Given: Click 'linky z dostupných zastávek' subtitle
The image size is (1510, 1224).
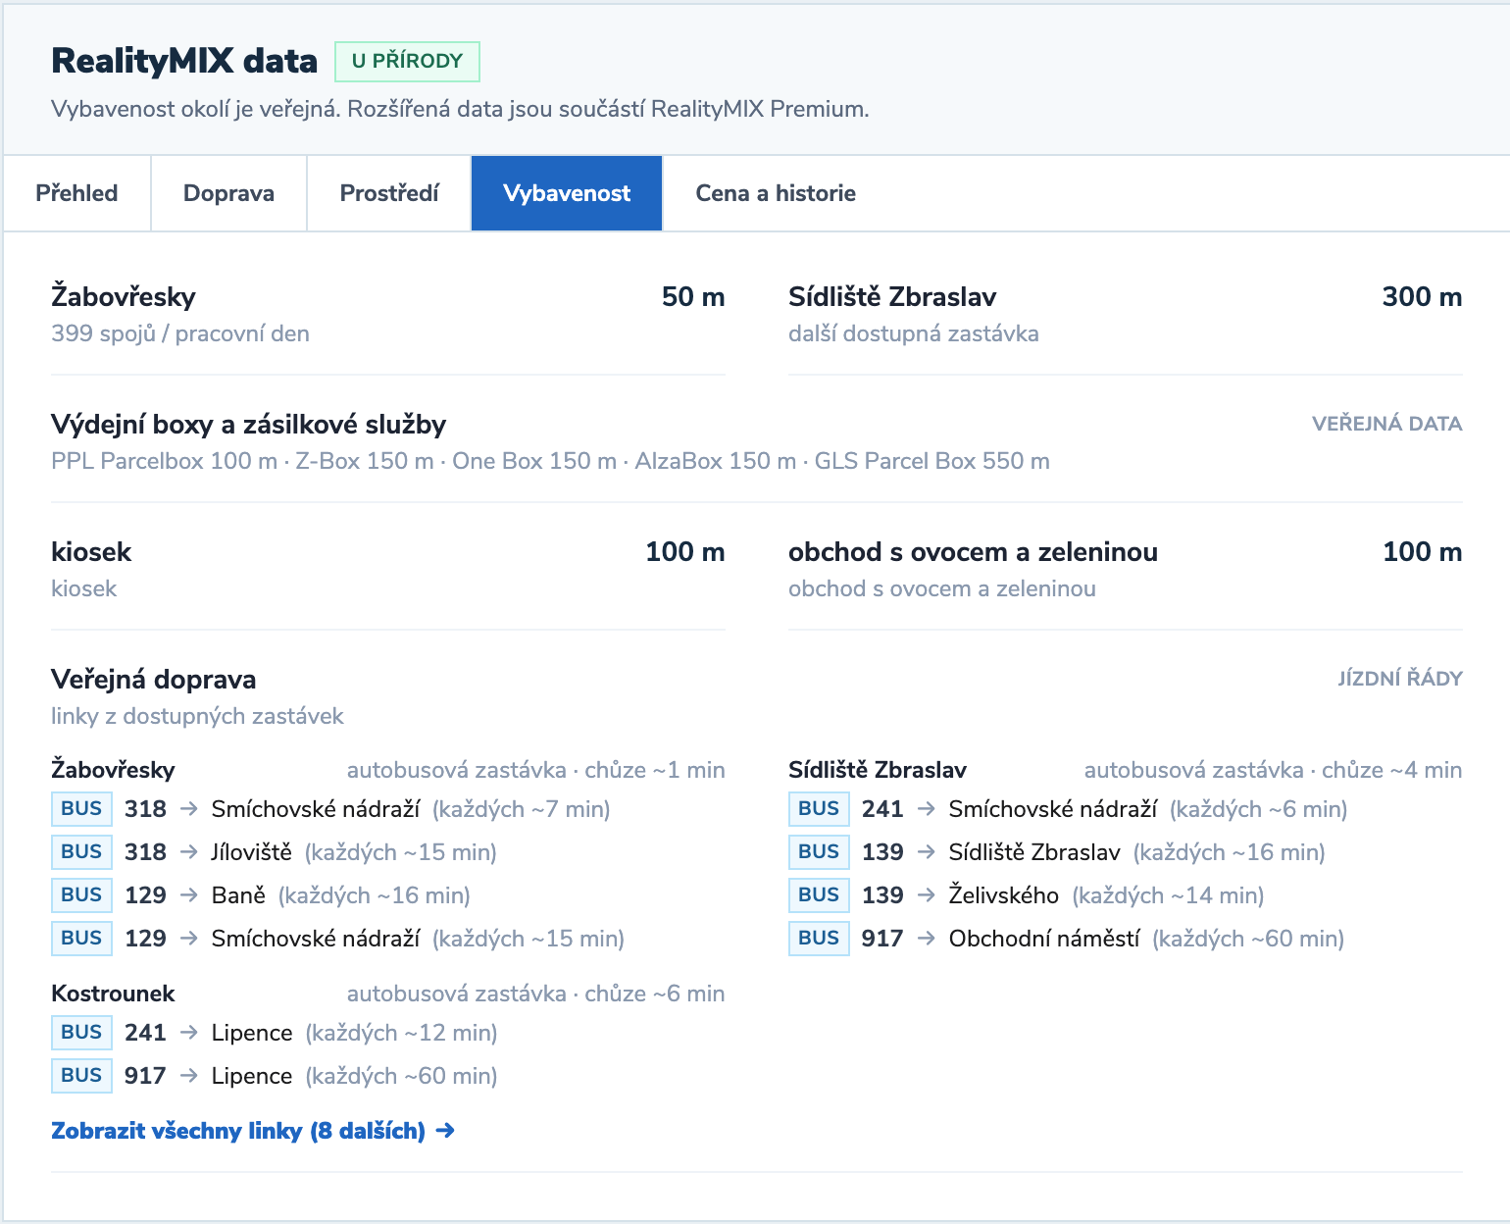Looking at the screenshot, I should tap(197, 716).
